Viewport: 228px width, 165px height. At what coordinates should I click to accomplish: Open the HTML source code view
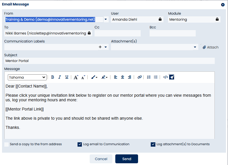(165, 77)
